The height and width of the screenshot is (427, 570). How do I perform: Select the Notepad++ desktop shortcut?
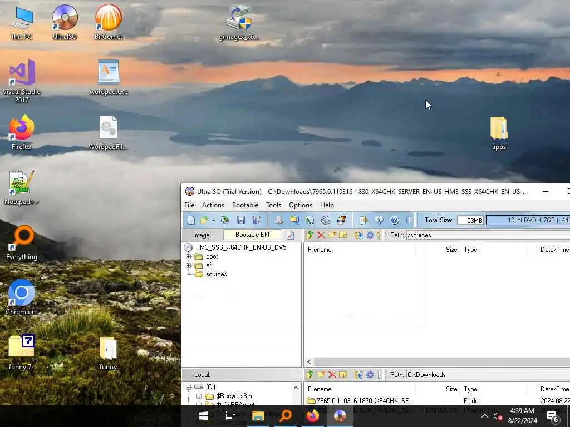click(22, 188)
